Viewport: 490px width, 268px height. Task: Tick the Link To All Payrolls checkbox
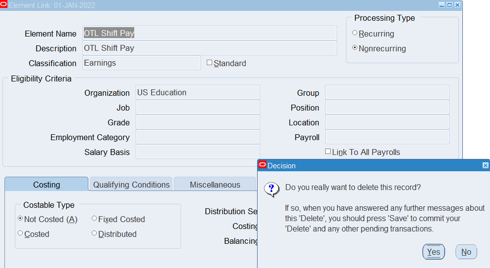pyautogui.click(x=328, y=152)
